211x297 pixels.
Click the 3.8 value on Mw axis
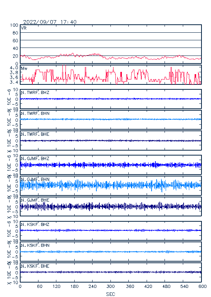tap(14, 73)
